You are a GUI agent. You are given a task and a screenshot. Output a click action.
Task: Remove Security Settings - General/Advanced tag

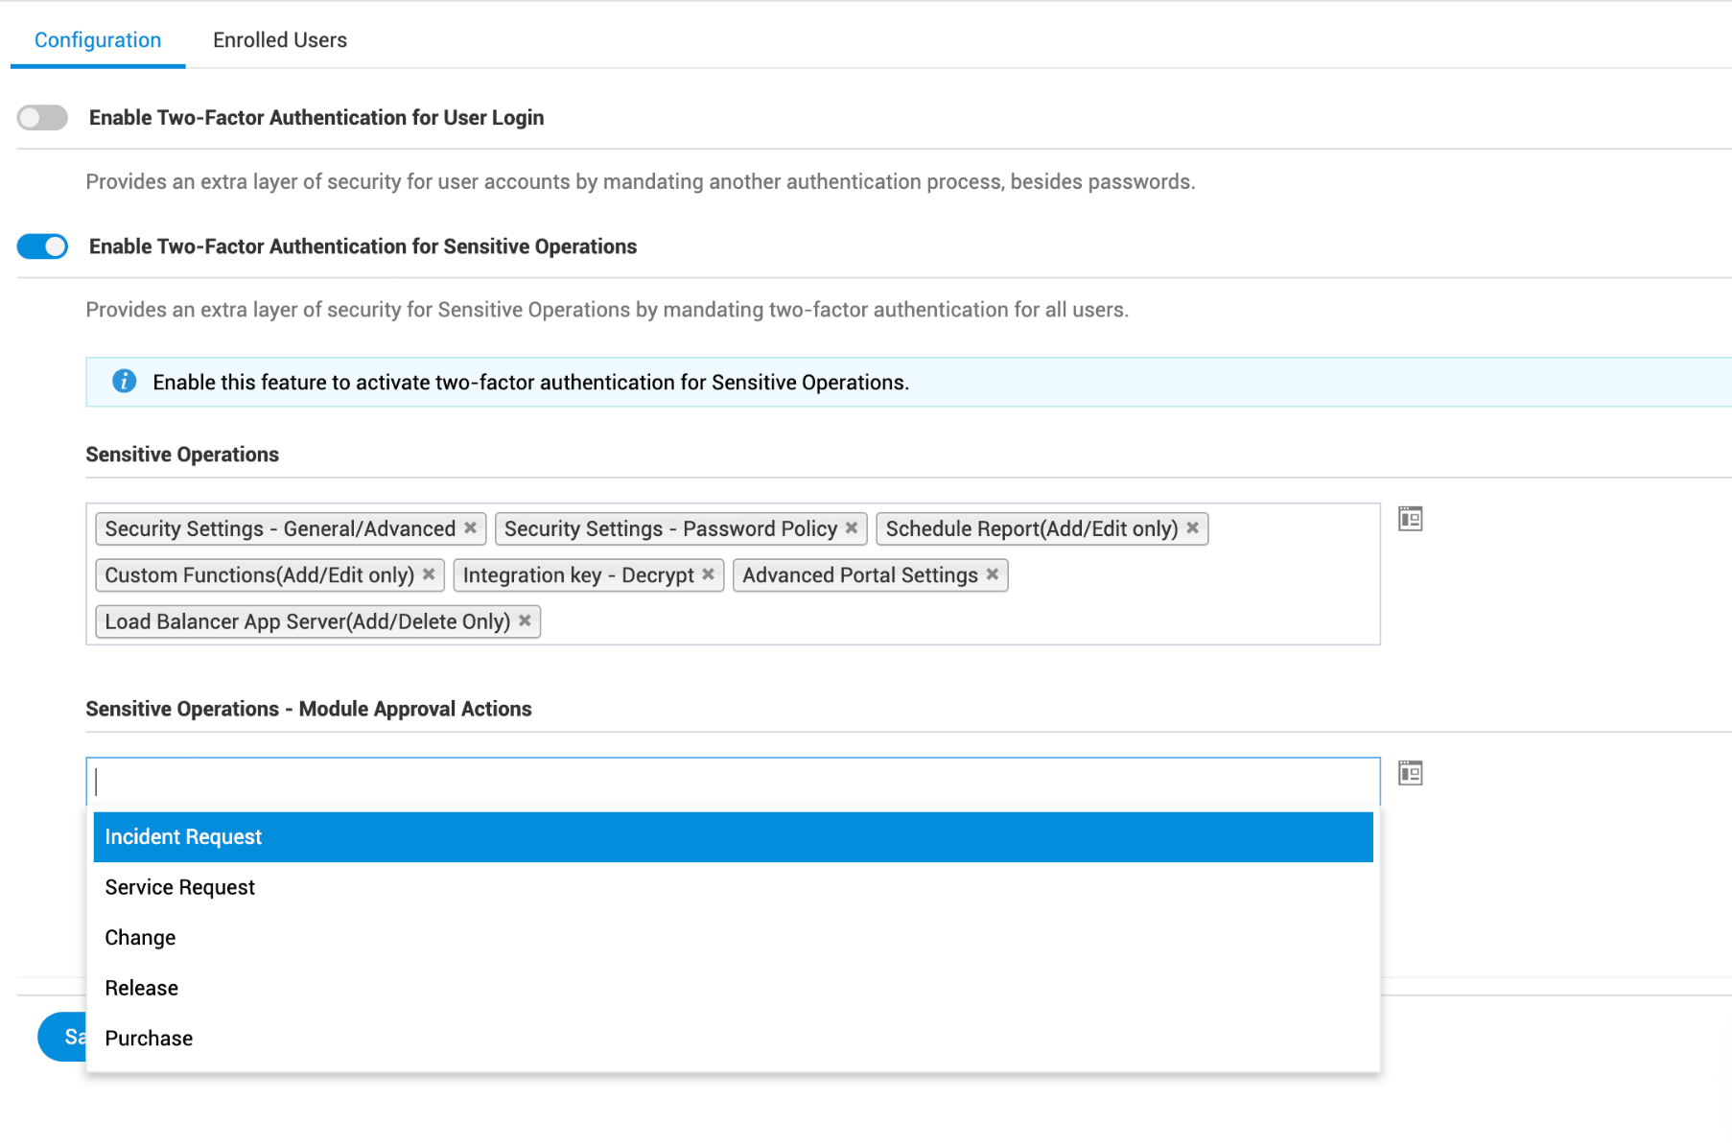(470, 528)
